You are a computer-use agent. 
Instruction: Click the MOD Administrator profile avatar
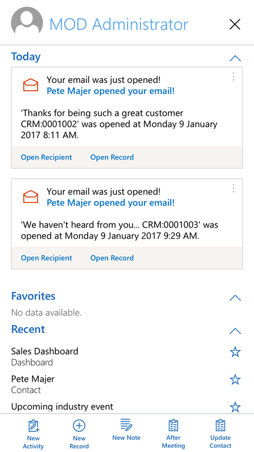(x=27, y=22)
